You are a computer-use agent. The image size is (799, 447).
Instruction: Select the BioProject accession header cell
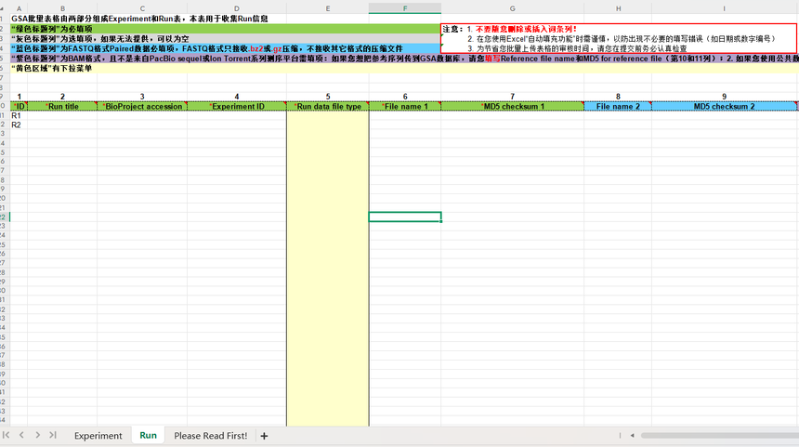click(x=142, y=107)
